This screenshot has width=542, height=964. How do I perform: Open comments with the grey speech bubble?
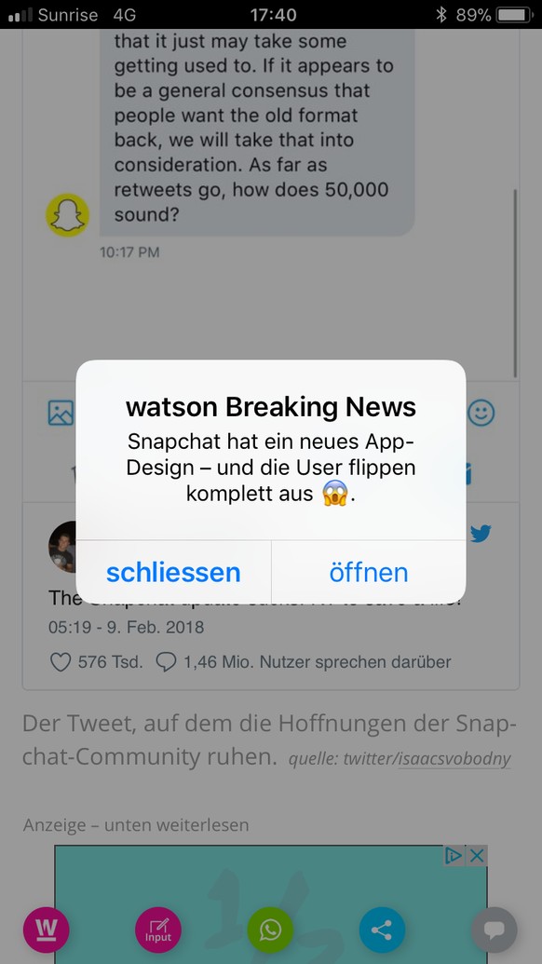(x=495, y=930)
